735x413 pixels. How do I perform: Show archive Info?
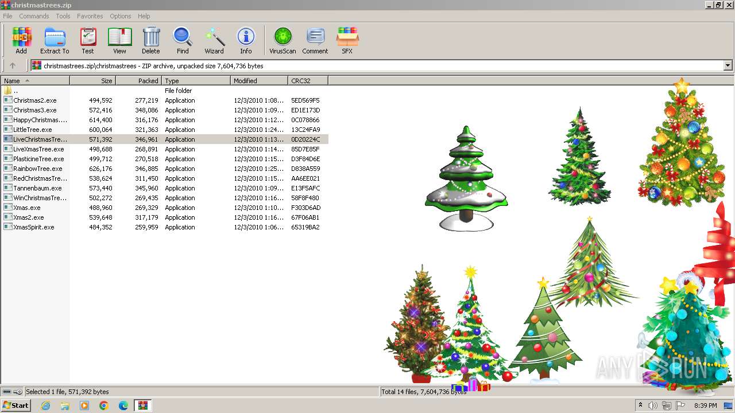click(x=246, y=41)
